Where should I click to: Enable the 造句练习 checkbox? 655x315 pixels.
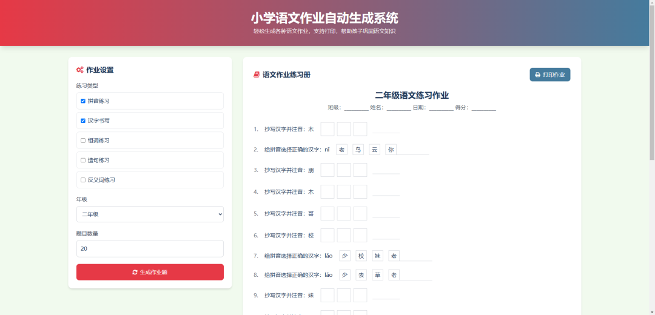click(83, 160)
